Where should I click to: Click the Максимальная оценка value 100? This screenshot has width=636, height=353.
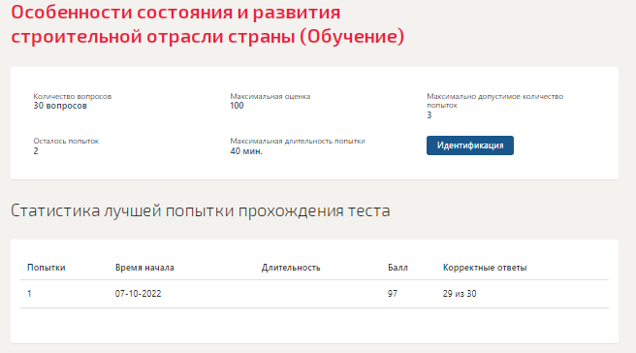pyautogui.click(x=237, y=106)
